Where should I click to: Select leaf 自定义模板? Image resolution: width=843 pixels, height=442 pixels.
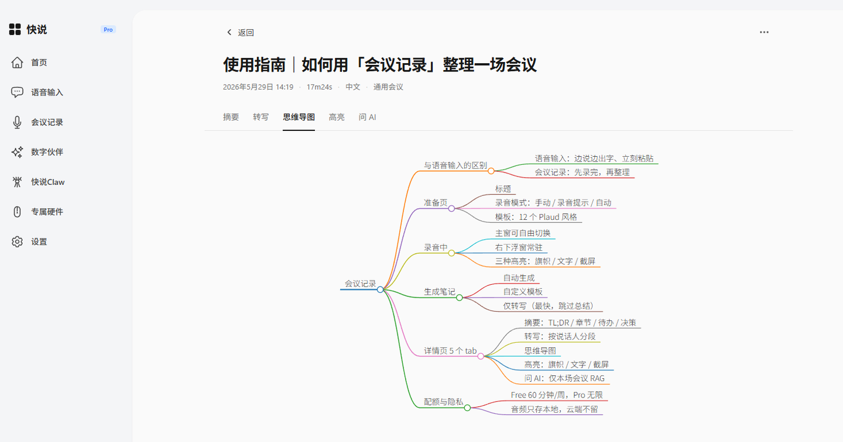click(523, 292)
